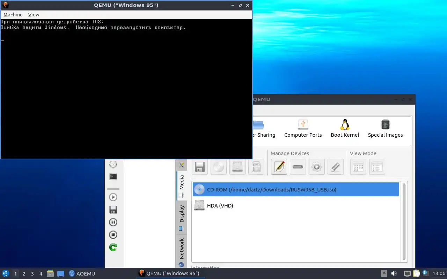The height and width of the screenshot is (279, 447).
Task: Open the start menu icon on taskbar
Action: [x=6, y=273]
